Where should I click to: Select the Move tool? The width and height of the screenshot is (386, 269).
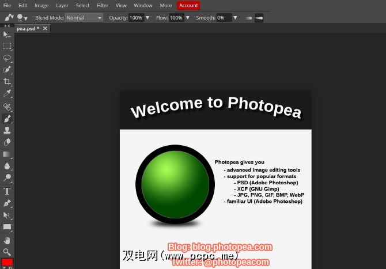coord(7,35)
